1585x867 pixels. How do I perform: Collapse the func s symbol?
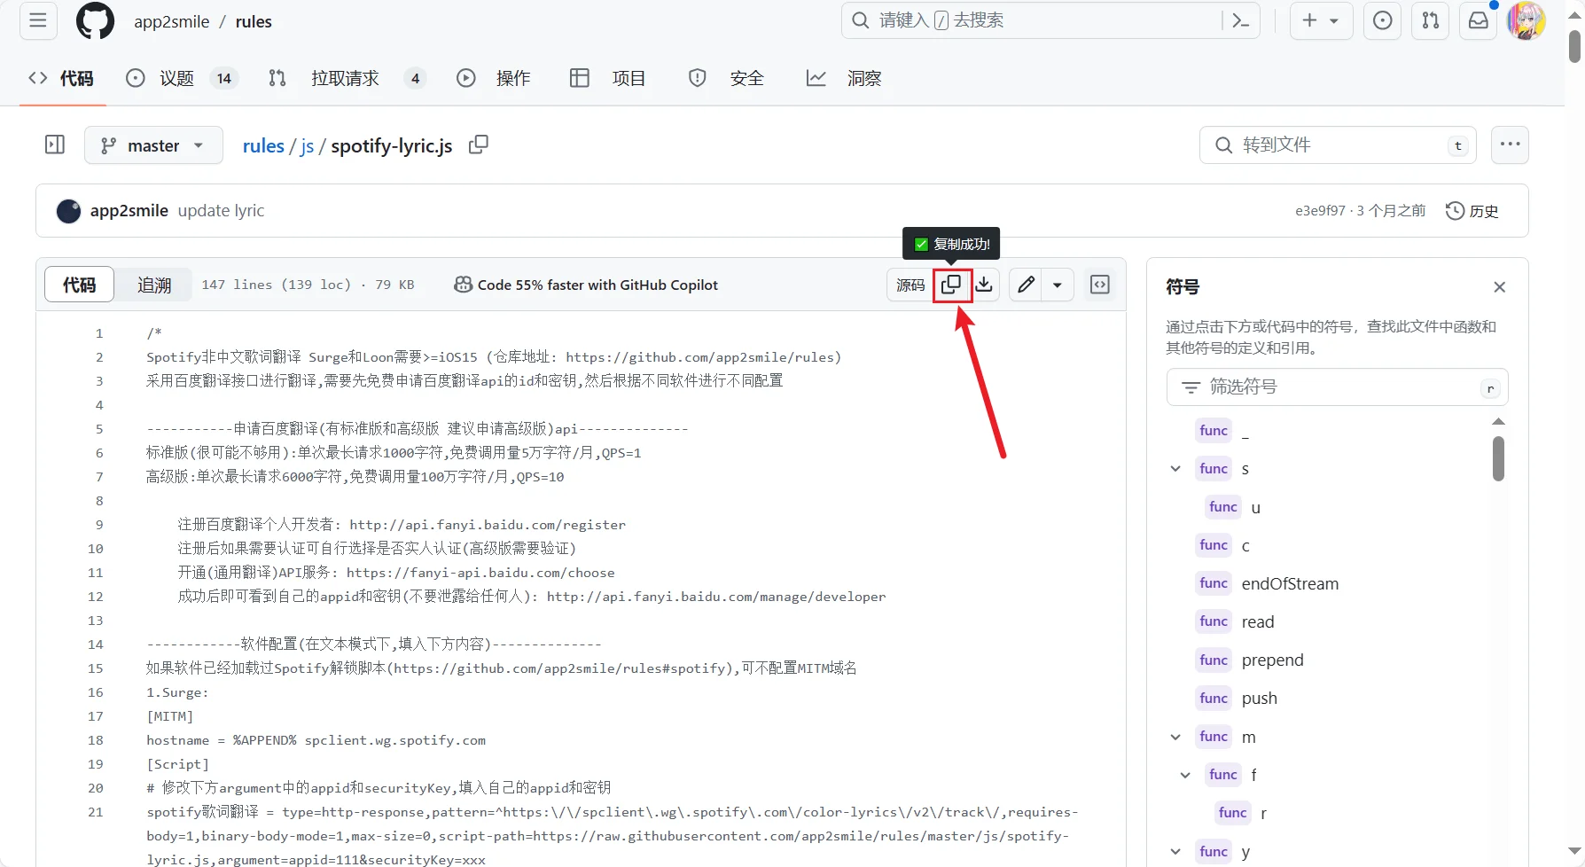pyautogui.click(x=1175, y=469)
